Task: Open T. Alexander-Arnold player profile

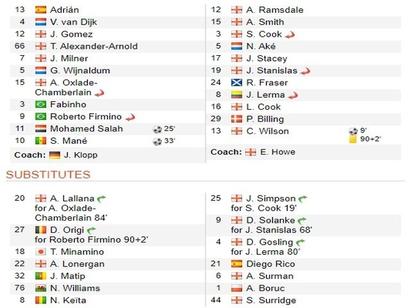Action: click(94, 46)
